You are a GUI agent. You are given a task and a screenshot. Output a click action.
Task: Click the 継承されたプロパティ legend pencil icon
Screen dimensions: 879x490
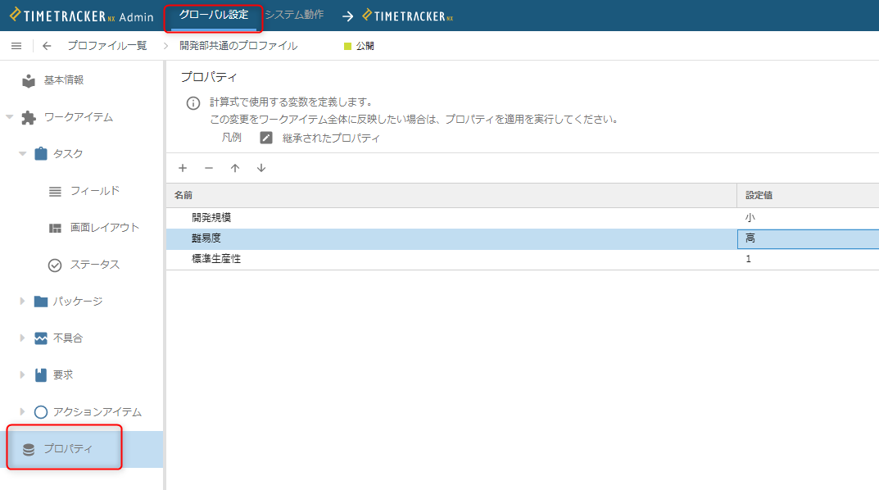coord(266,138)
